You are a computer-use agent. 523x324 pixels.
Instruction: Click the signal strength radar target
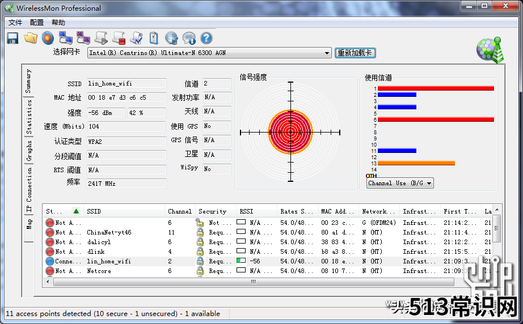[x=290, y=132]
